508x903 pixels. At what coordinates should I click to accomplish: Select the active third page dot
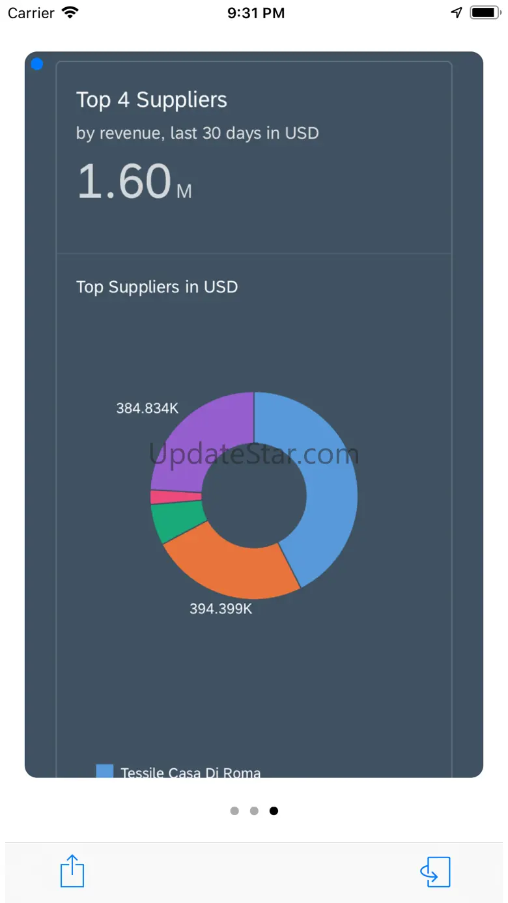pyautogui.click(x=274, y=811)
